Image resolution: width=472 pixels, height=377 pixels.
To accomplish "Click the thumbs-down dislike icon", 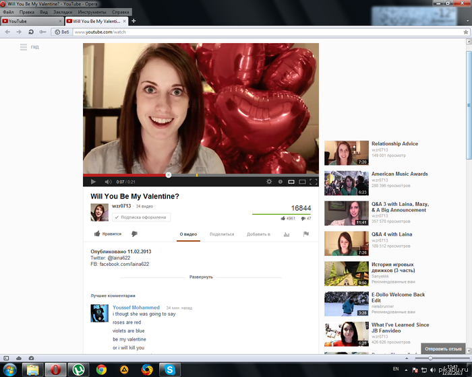I will [x=134, y=234].
